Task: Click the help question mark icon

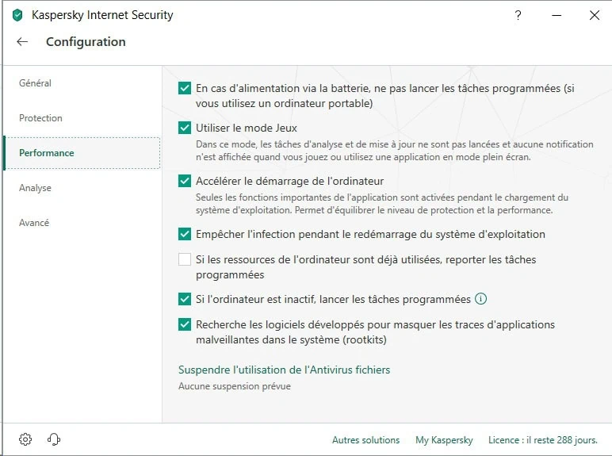Action: click(518, 15)
